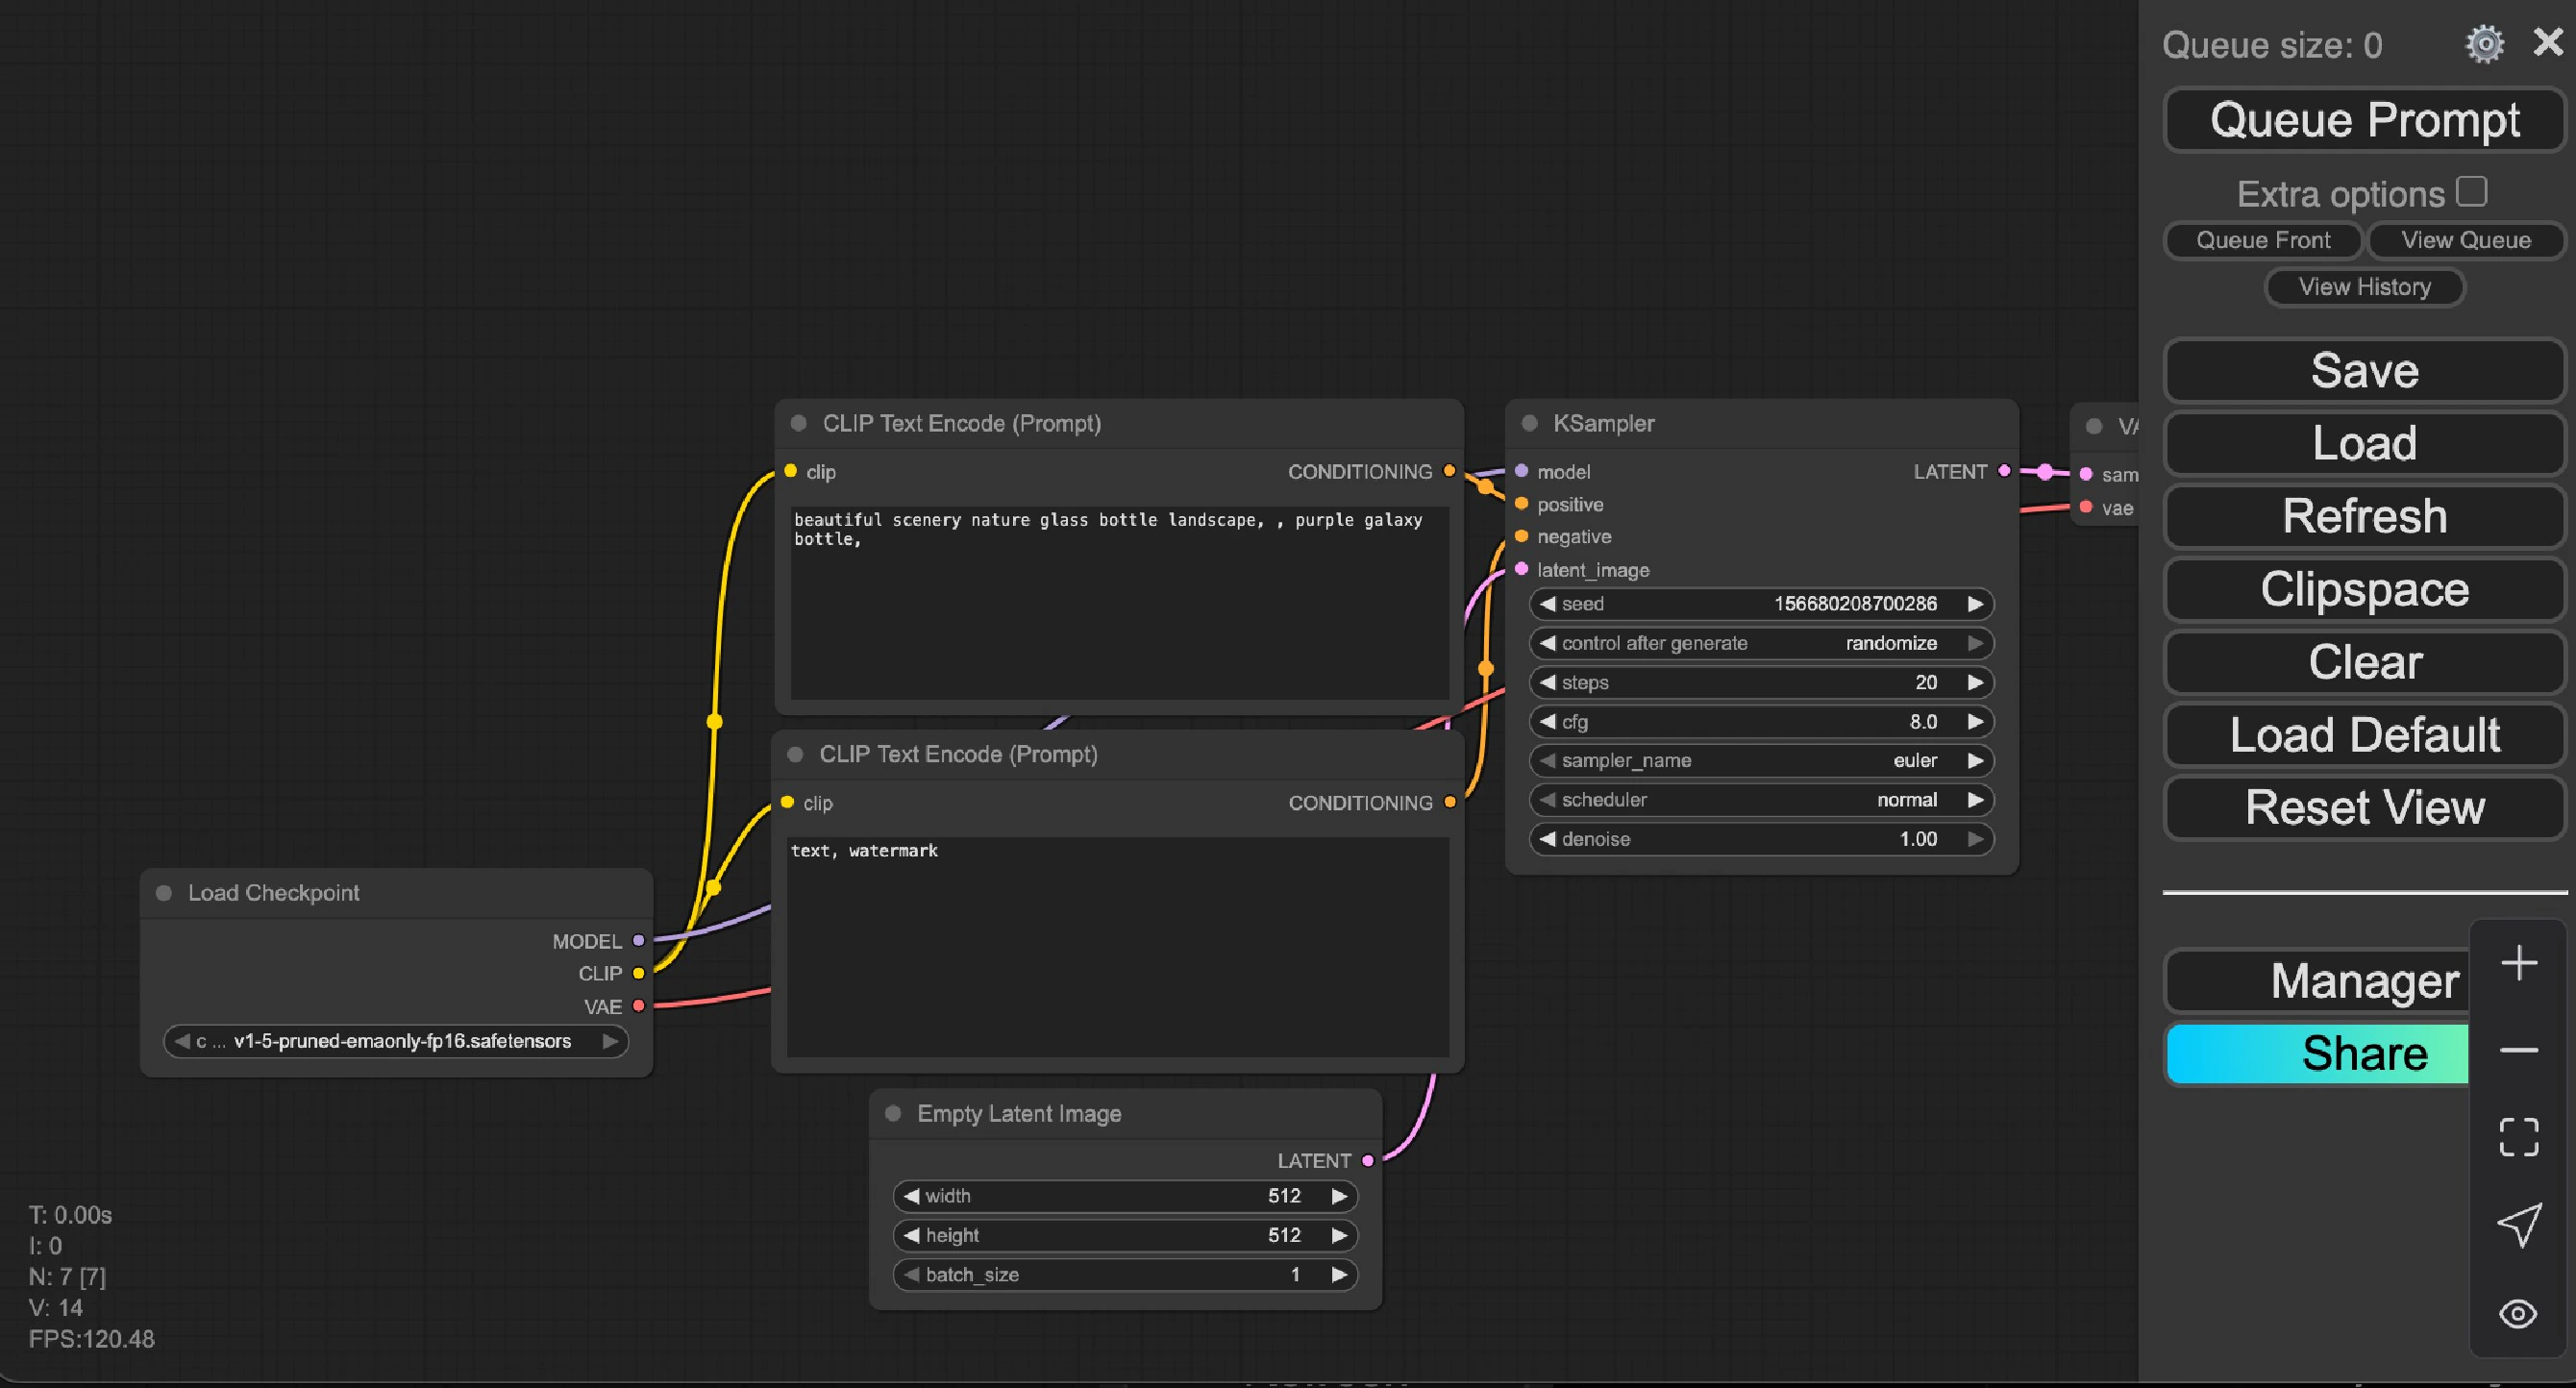Click the paper-plane navigation icon
This screenshot has height=1388, width=2576.
tap(2518, 1225)
